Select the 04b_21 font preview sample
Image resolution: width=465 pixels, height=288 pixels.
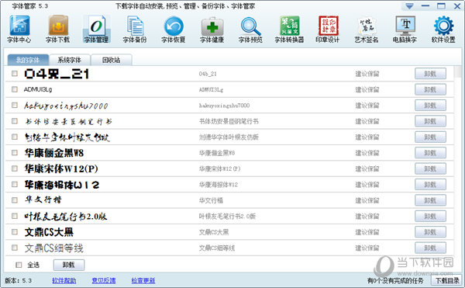point(57,74)
